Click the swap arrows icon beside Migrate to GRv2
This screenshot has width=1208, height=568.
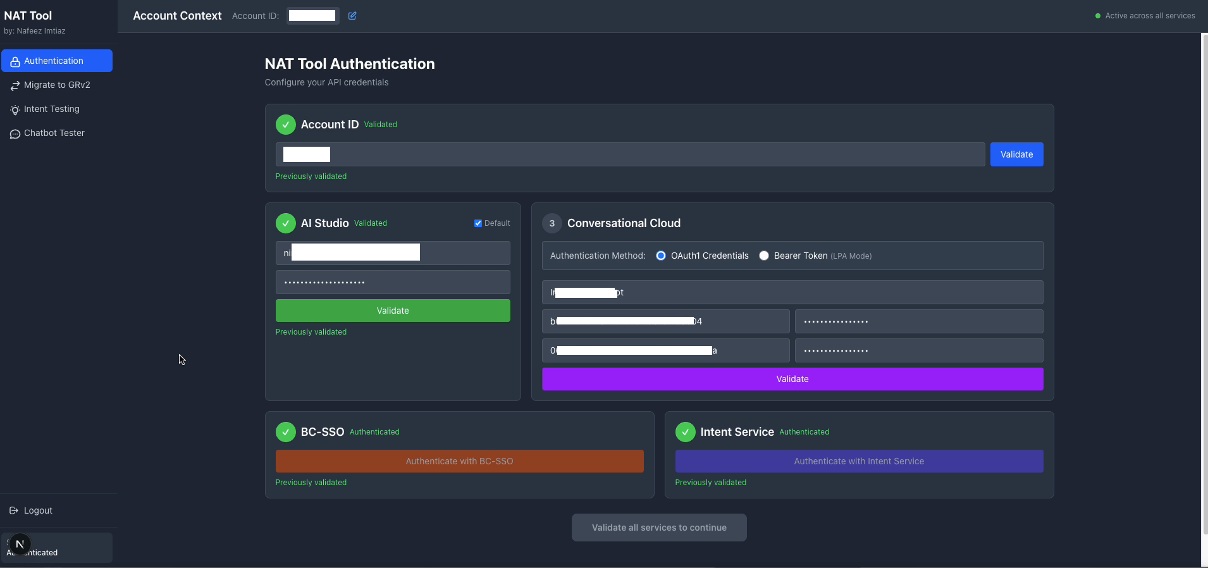[x=15, y=85]
